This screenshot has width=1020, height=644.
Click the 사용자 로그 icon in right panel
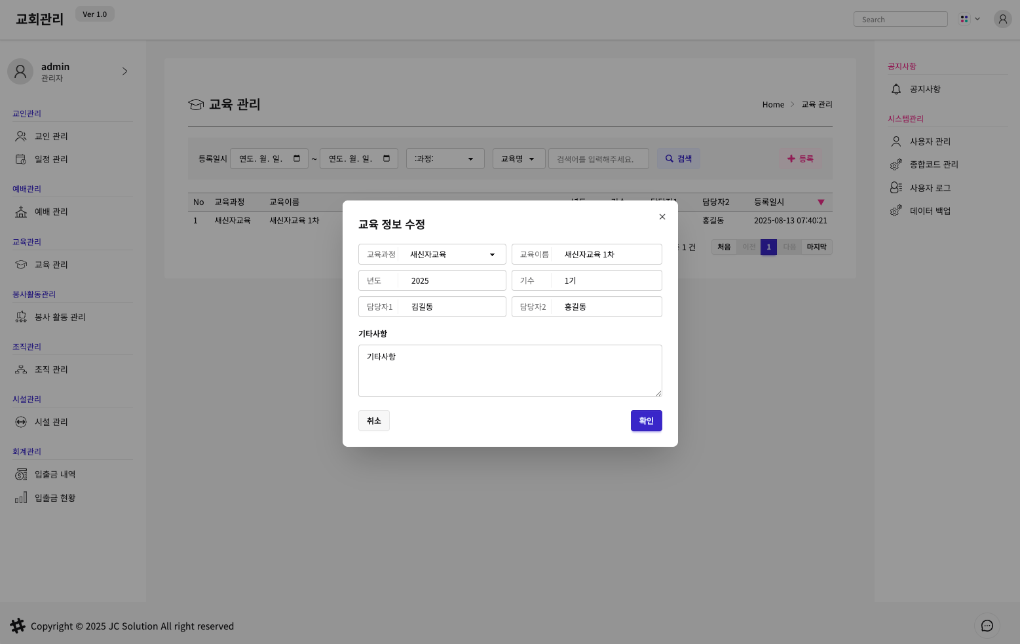click(x=896, y=188)
